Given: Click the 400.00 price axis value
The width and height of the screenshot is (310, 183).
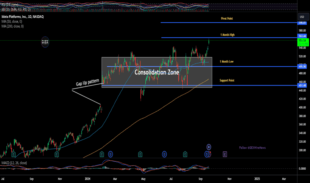Looking at the screenshot, I should [302, 107].
